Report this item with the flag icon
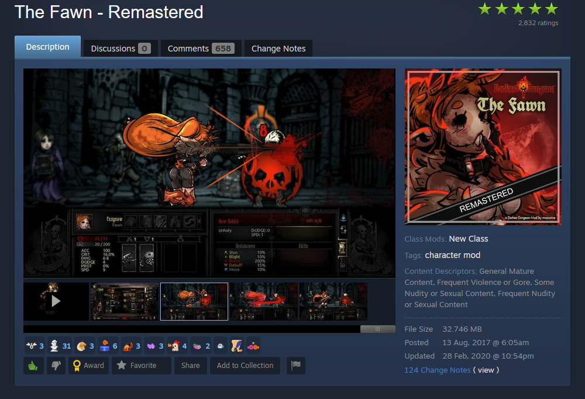This screenshot has height=399, width=585. coord(296,366)
